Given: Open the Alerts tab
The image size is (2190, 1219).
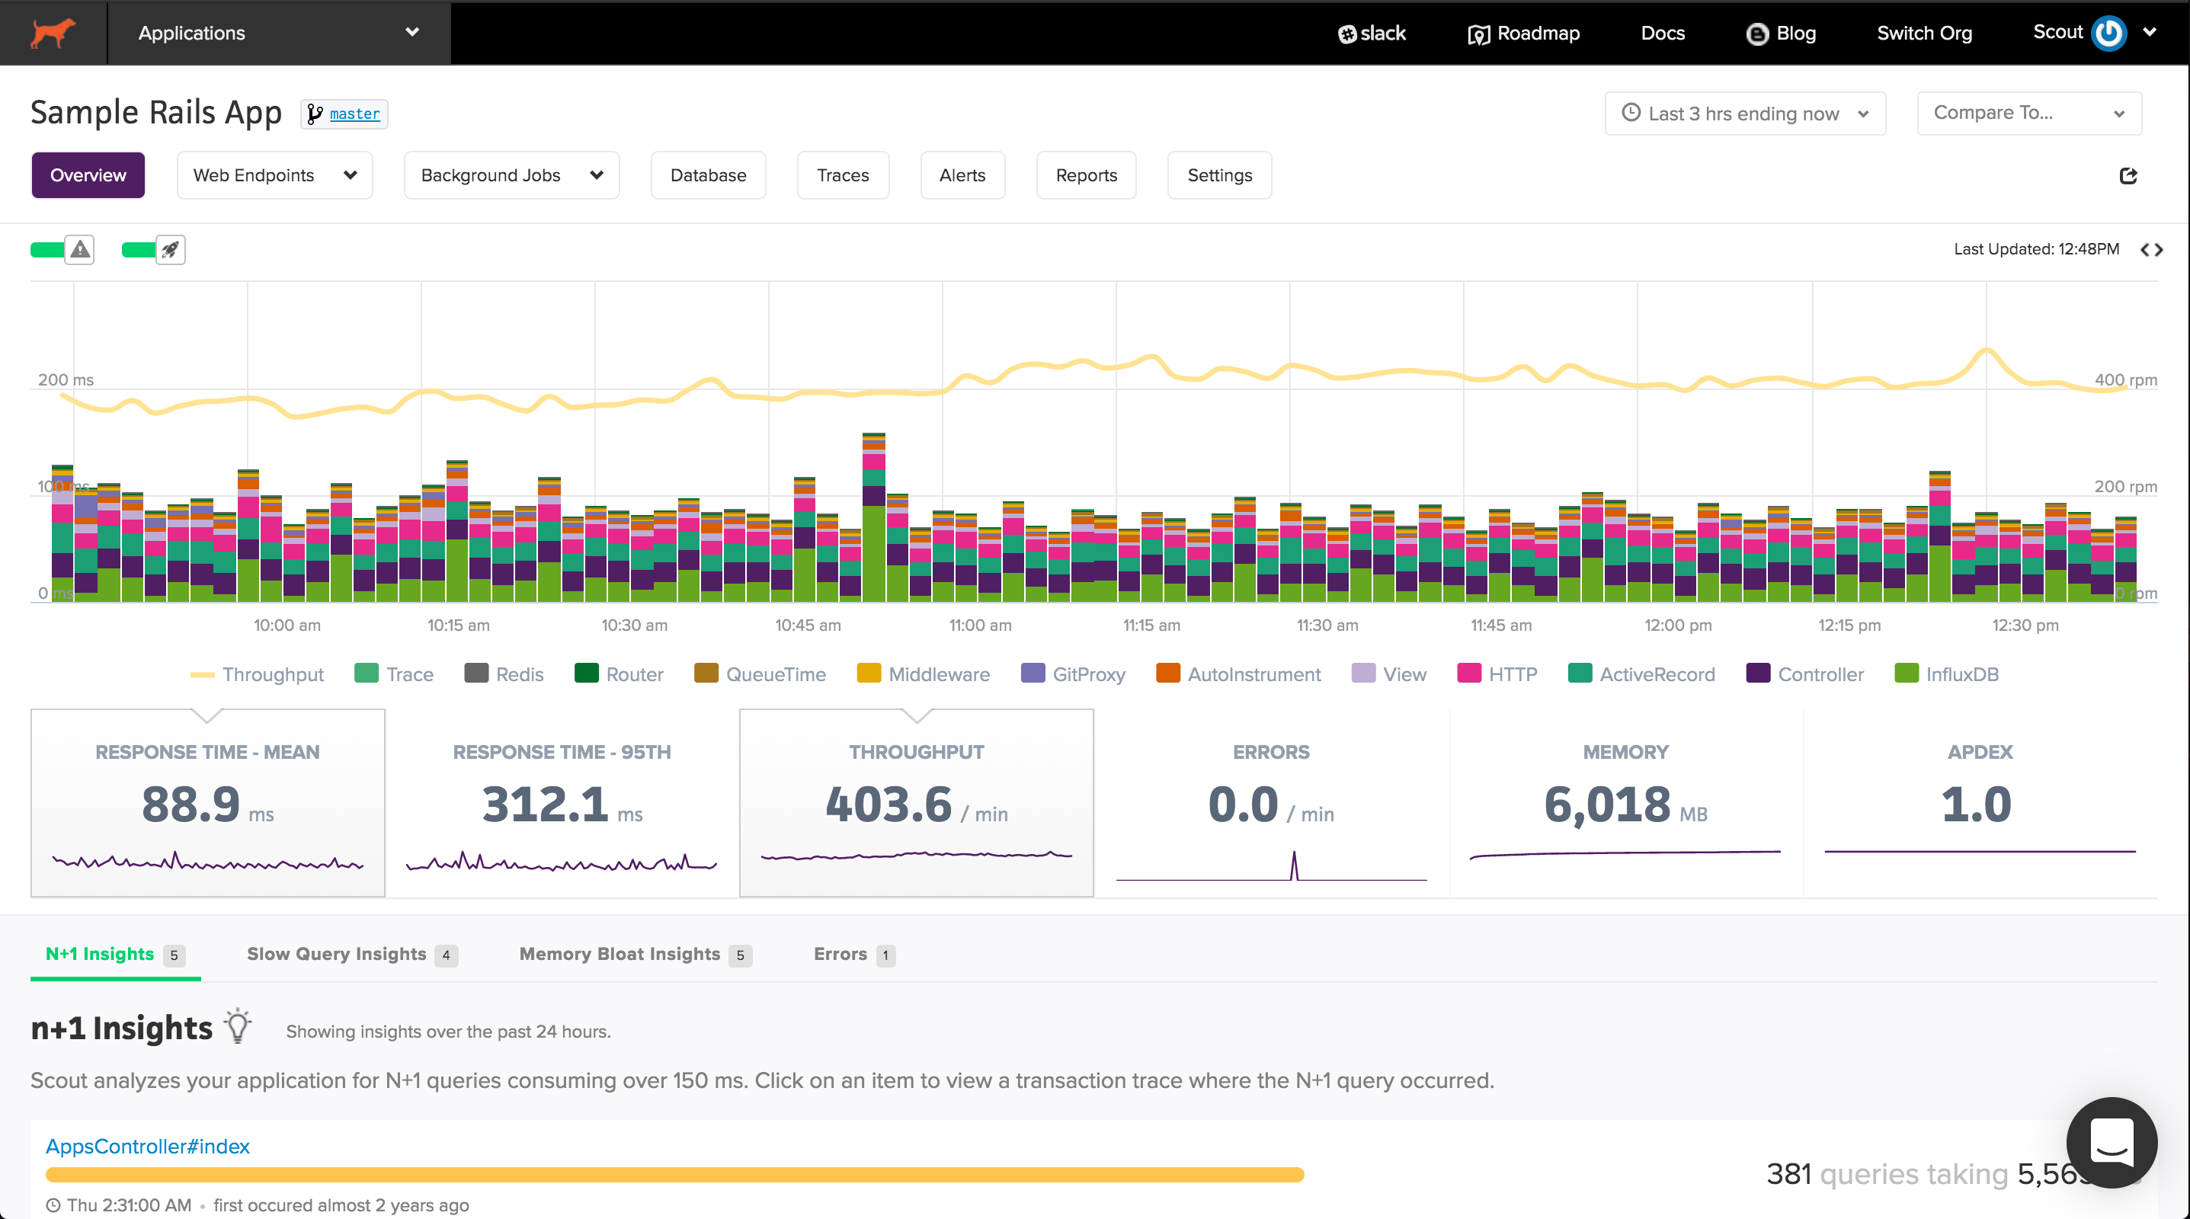Looking at the screenshot, I should pyautogui.click(x=962, y=175).
